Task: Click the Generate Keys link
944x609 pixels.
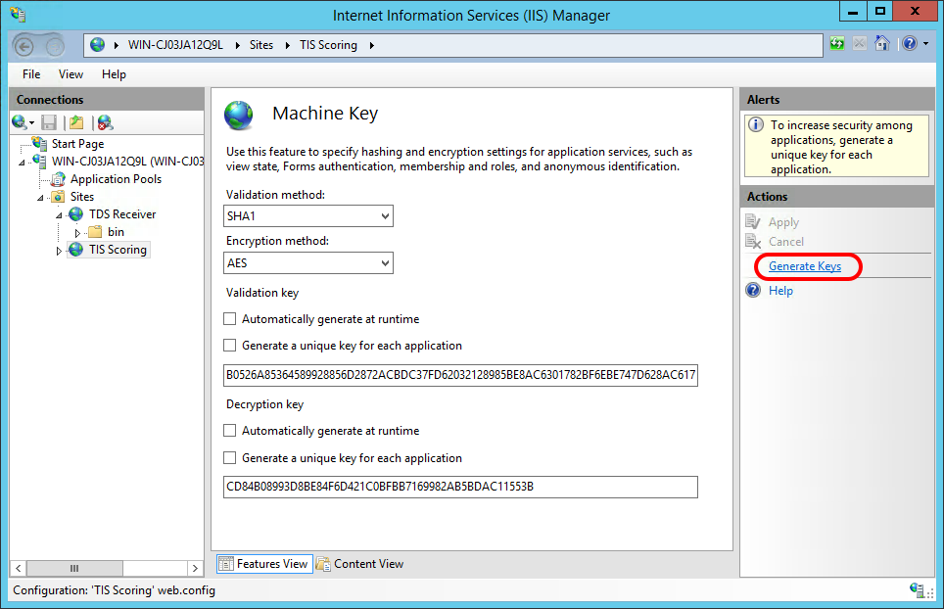Action: [805, 266]
